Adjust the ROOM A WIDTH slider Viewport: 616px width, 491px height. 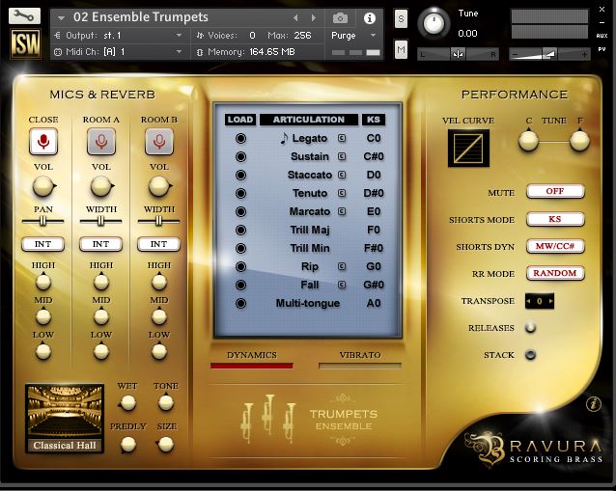click(x=101, y=221)
